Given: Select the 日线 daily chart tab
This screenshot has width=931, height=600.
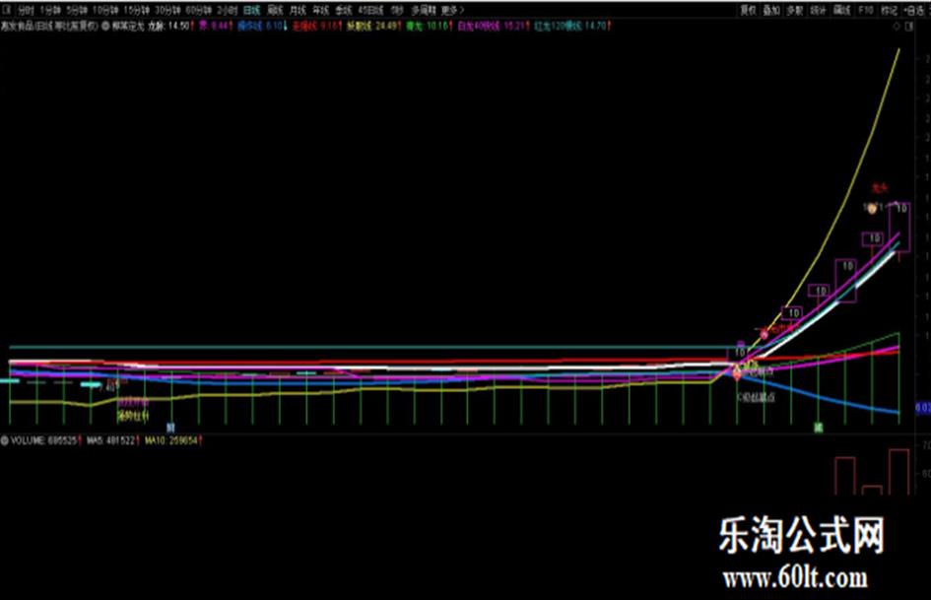Looking at the screenshot, I should pos(252,10).
